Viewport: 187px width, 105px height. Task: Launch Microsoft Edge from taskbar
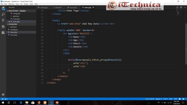(x=21, y=102)
